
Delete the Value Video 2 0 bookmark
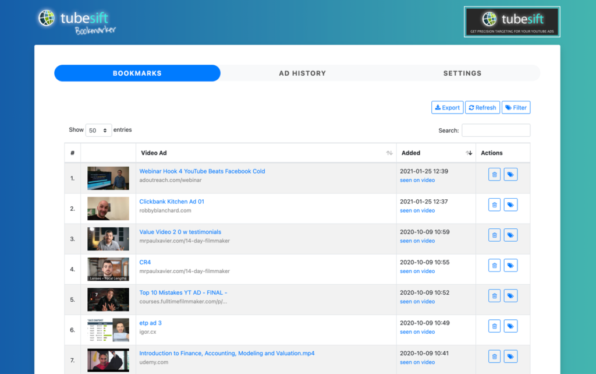coord(494,235)
